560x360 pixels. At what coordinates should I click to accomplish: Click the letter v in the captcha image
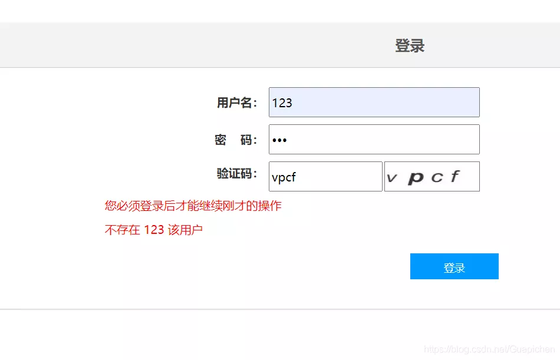pyautogui.click(x=392, y=178)
